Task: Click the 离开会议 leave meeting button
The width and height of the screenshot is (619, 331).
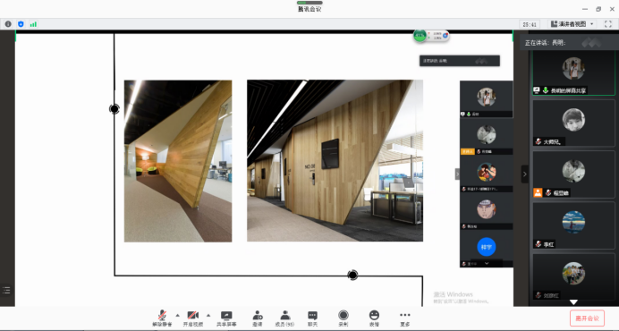Action: pos(587,318)
